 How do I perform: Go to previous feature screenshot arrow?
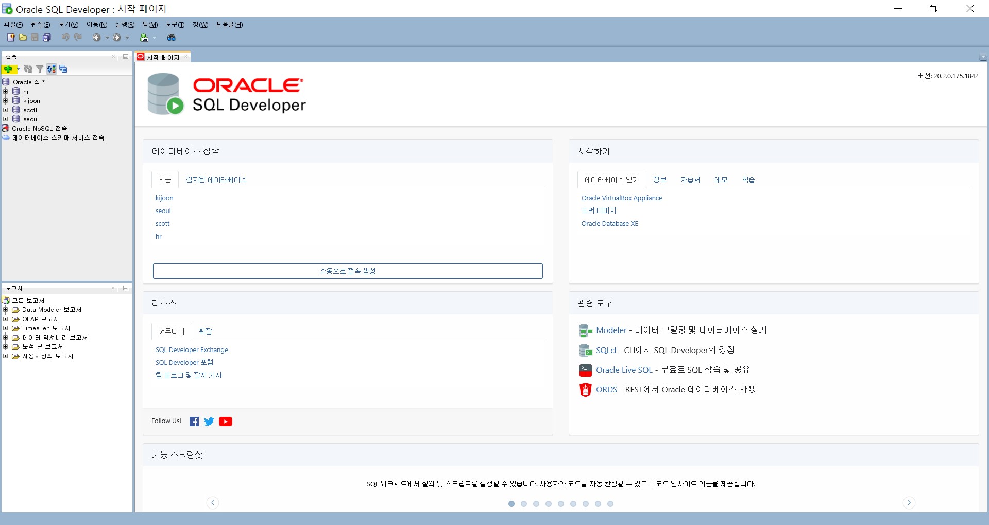click(x=213, y=503)
